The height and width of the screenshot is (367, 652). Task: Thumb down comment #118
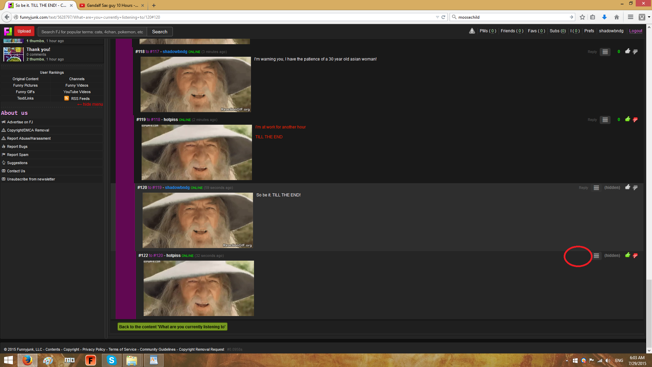click(x=635, y=52)
